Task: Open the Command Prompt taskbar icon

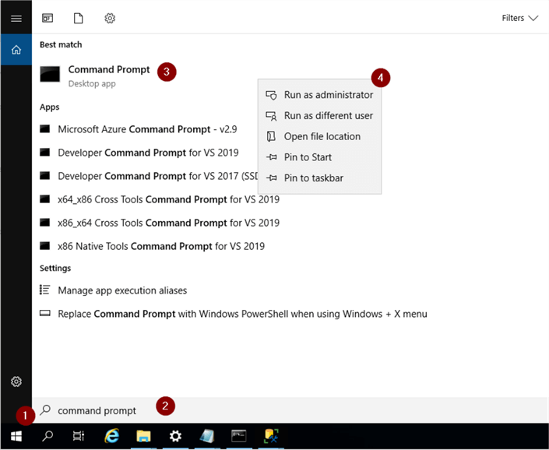Action: click(x=239, y=436)
